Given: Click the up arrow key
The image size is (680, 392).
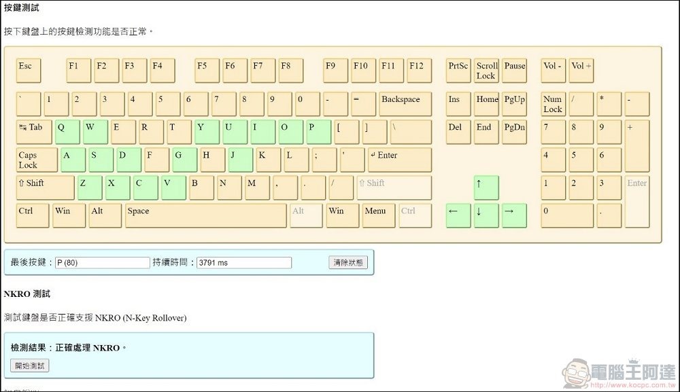Looking at the screenshot, I should point(486,188).
